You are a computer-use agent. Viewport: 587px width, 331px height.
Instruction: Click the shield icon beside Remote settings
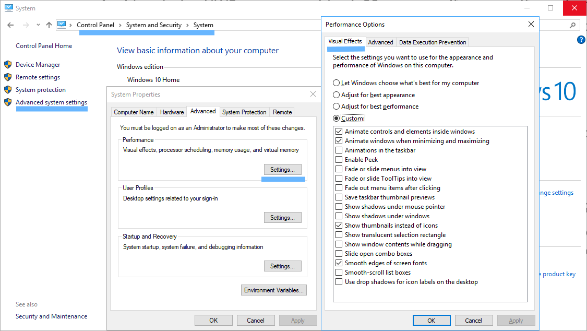(x=8, y=77)
